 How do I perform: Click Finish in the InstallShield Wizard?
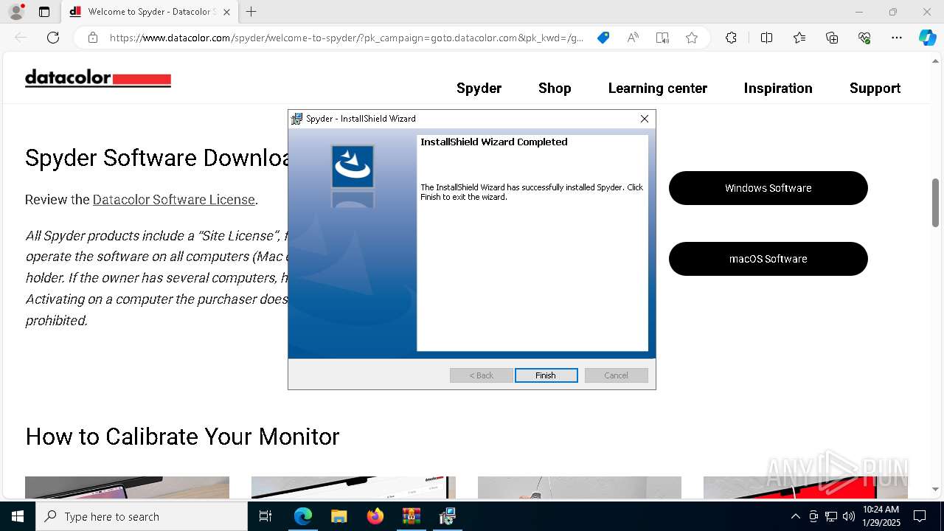[546, 375]
